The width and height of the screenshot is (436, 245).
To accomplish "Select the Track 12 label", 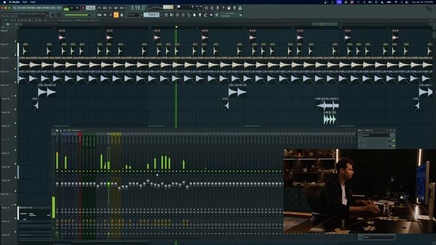I will (x=5, y=85).
